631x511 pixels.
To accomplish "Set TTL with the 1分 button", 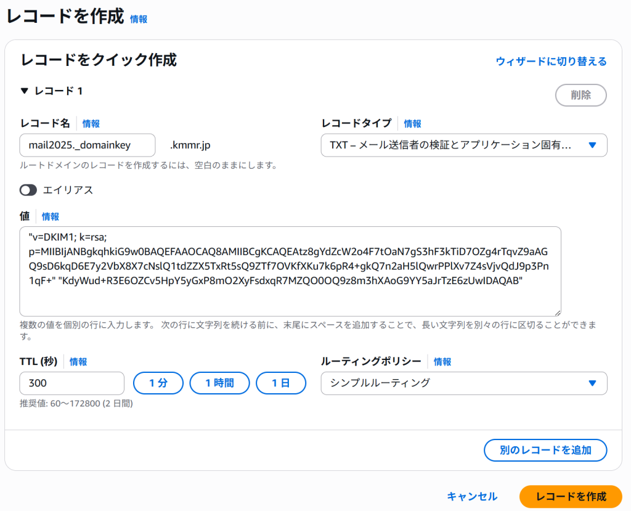I will coord(158,383).
